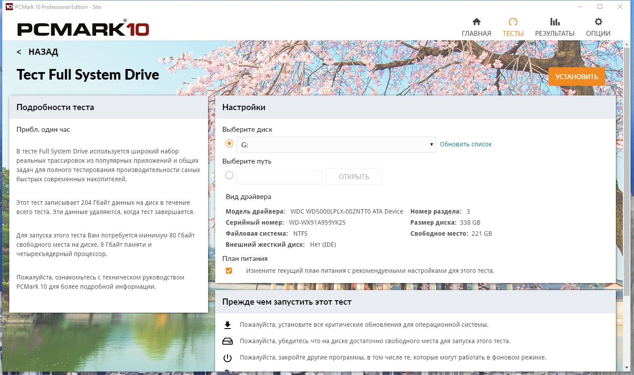Click the disk drive icon for free space
The height and width of the screenshot is (375, 634).
point(228,341)
